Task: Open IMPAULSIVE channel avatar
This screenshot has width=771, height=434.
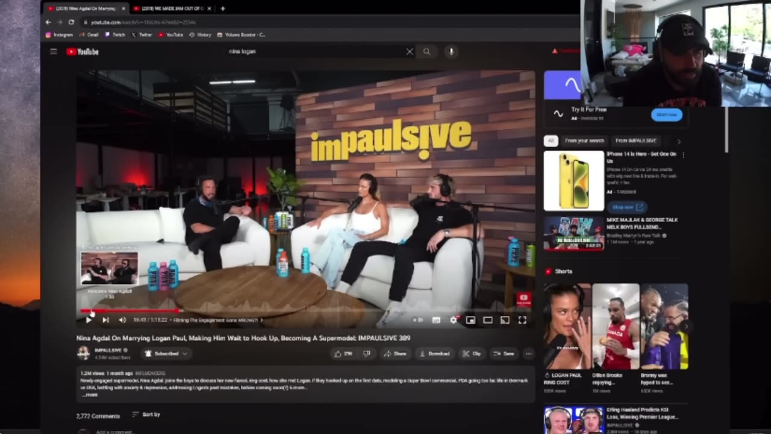Action: pyautogui.click(x=83, y=353)
